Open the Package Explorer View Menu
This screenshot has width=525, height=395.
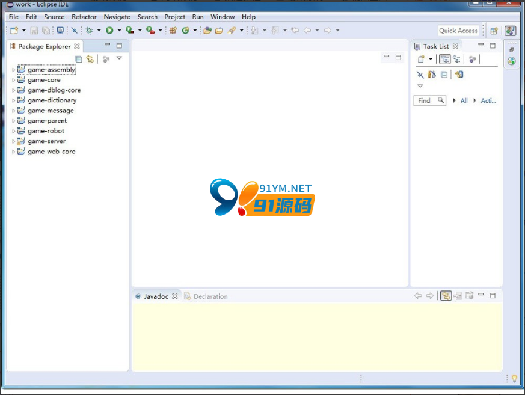(119, 58)
